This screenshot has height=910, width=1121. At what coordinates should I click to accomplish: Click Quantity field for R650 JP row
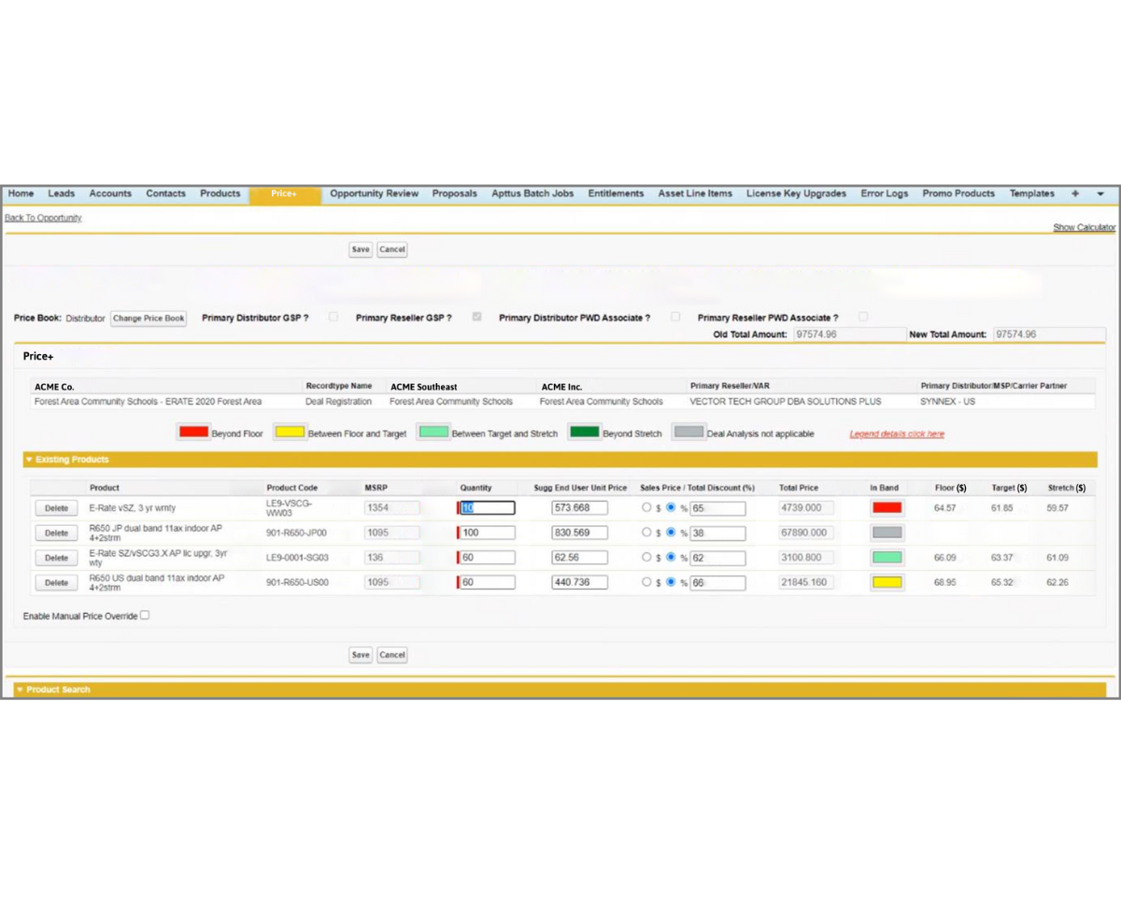coord(488,533)
